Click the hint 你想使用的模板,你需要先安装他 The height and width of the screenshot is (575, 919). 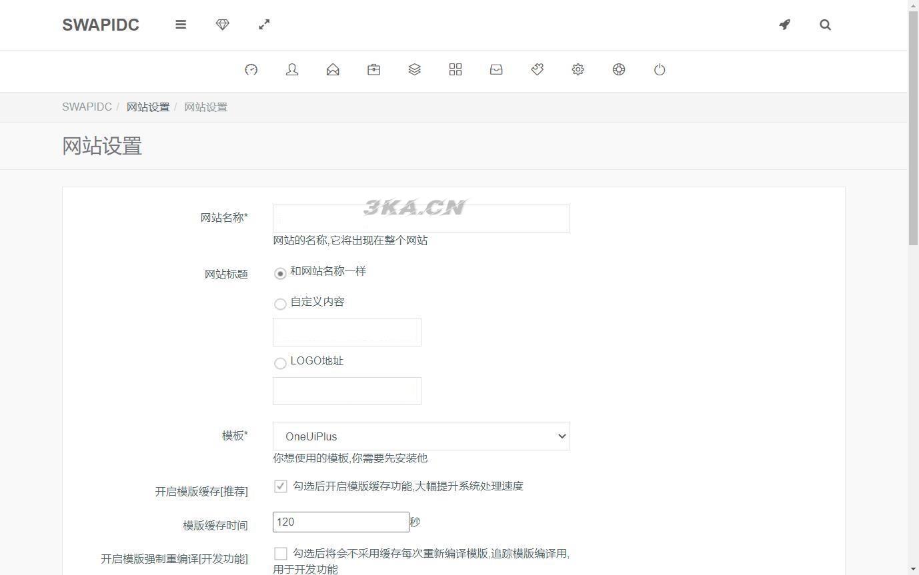pos(350,458)
